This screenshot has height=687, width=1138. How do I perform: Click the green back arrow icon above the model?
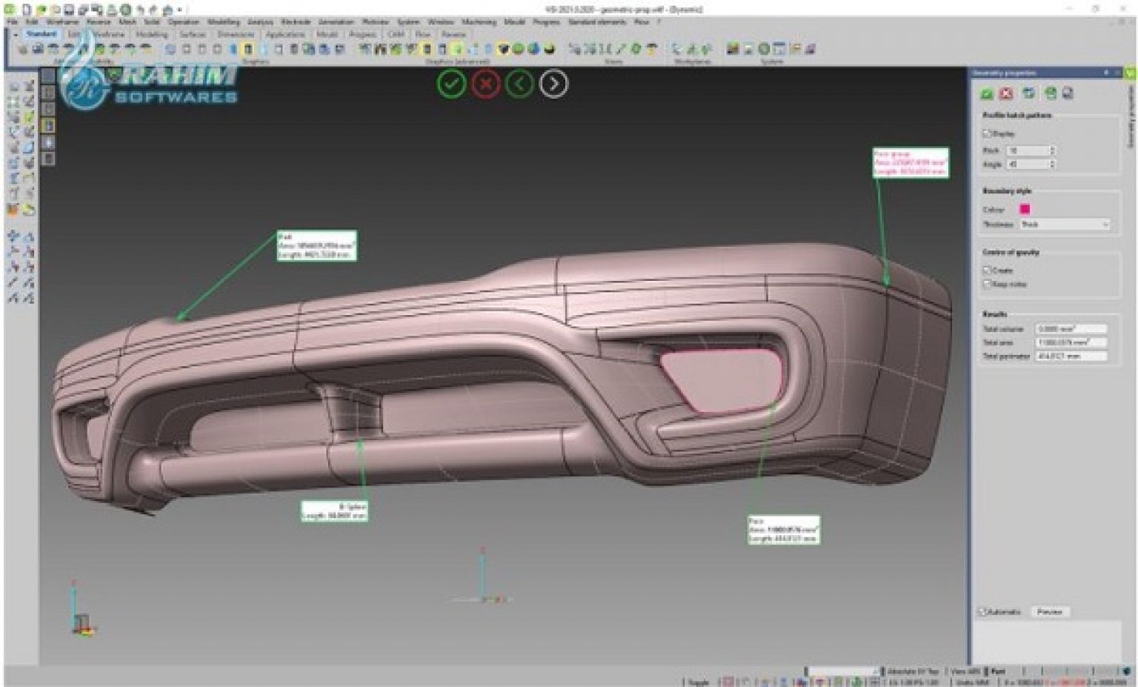tap(519, 84)
